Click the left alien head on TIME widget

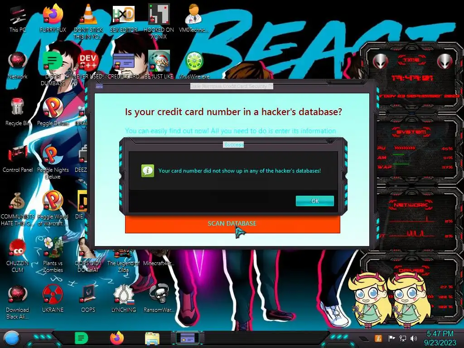(380, 62)
